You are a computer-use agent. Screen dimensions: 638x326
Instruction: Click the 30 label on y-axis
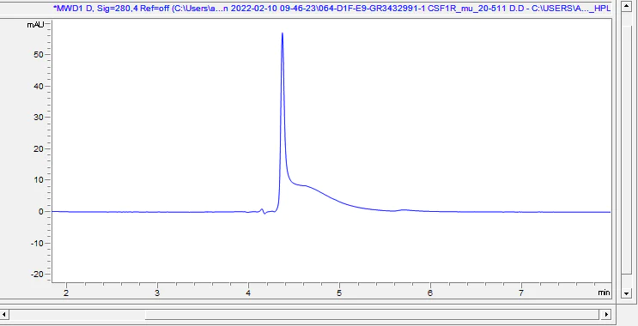(39, 118)
